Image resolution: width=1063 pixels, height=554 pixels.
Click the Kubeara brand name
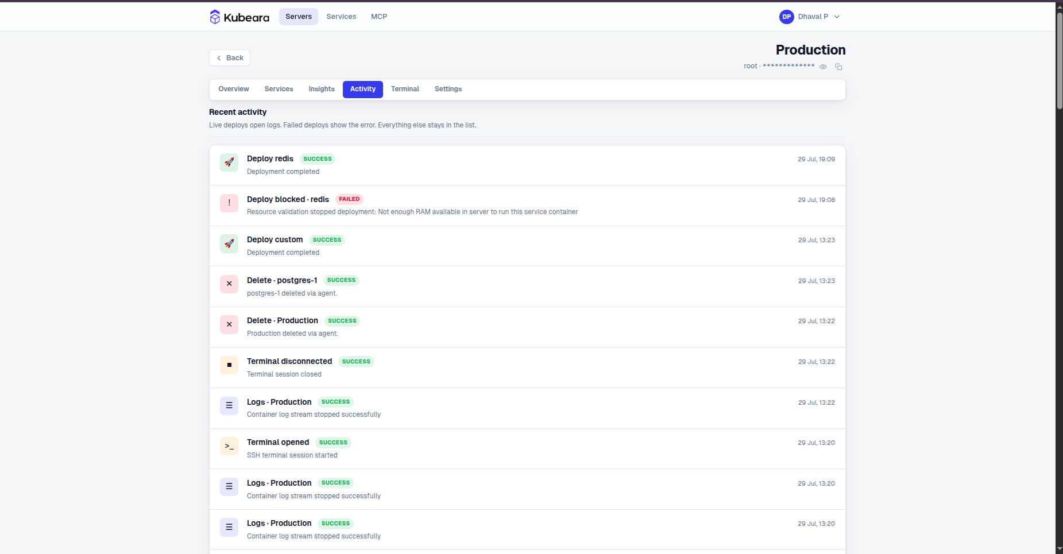(246, 17)
